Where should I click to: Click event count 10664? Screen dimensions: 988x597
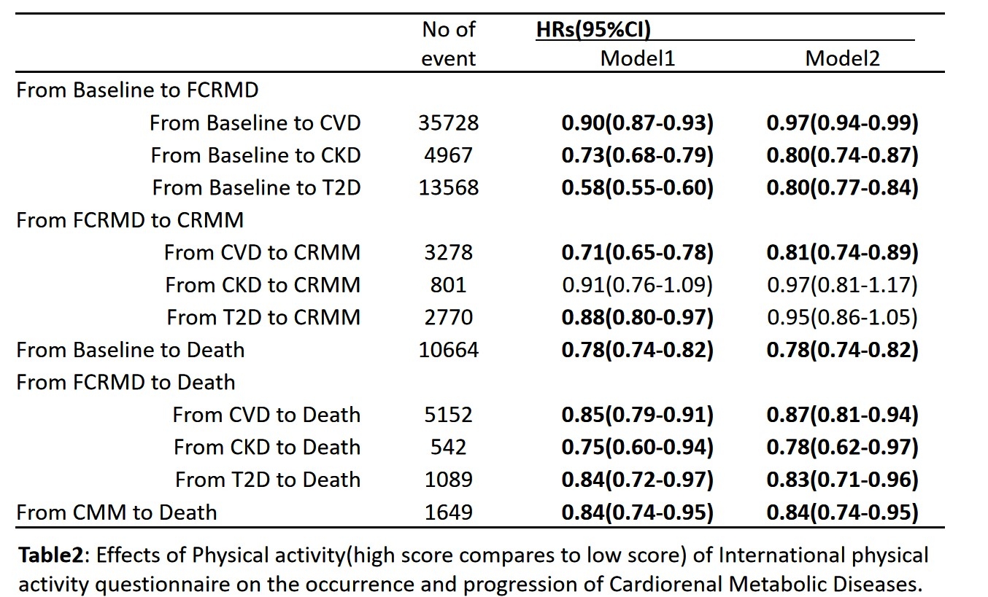click(448, 350)
